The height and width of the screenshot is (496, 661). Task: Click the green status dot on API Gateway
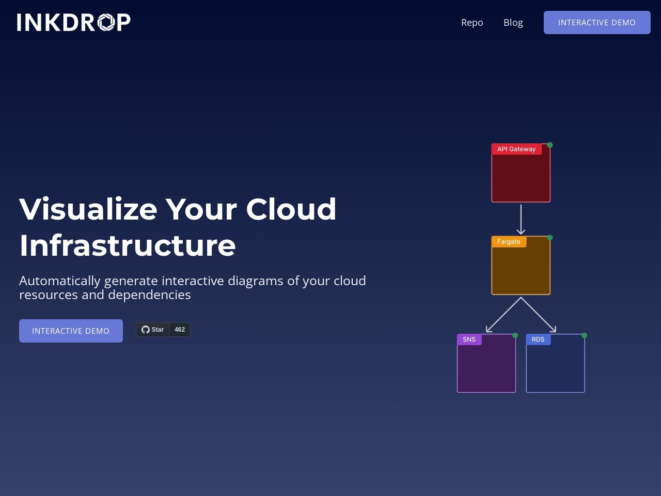click(x=550, y=145)
